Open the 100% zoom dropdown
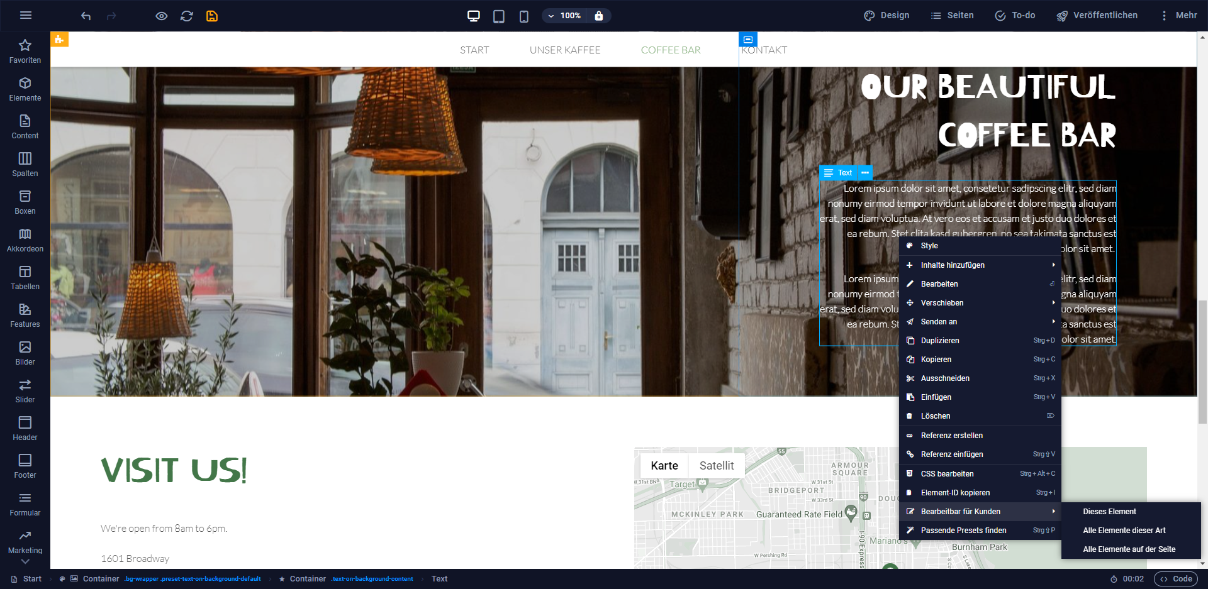1208x589 pixels. (564, 16)
